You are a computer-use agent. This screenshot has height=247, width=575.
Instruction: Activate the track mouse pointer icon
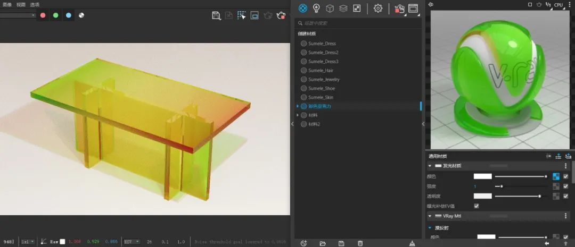click(242, 15)
